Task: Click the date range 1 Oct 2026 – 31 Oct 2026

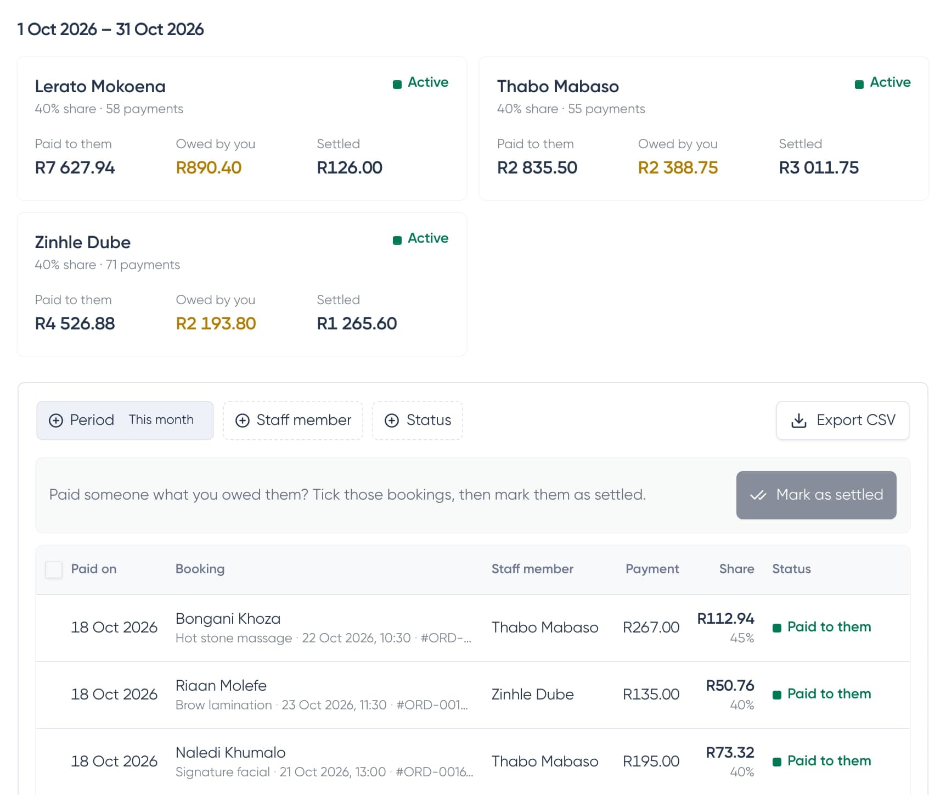Action: [x=110, y=29]
